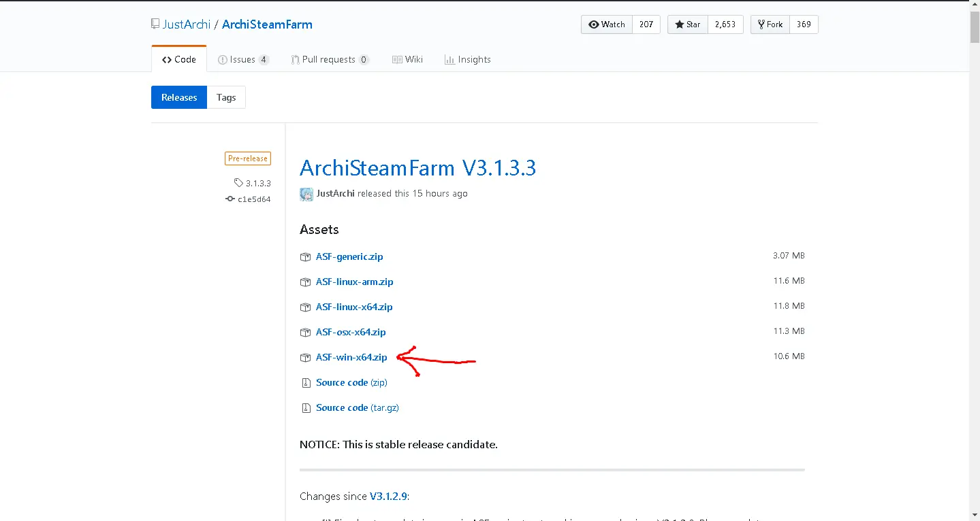Open the Wiki tab

407,59
